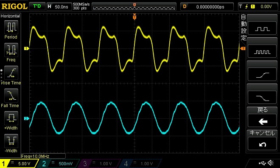Pick single-cycle square waveform auto setting
Image resolution: width=280 pixels, height=168 pixels.
pyautogui.click(x=262, y=28)
